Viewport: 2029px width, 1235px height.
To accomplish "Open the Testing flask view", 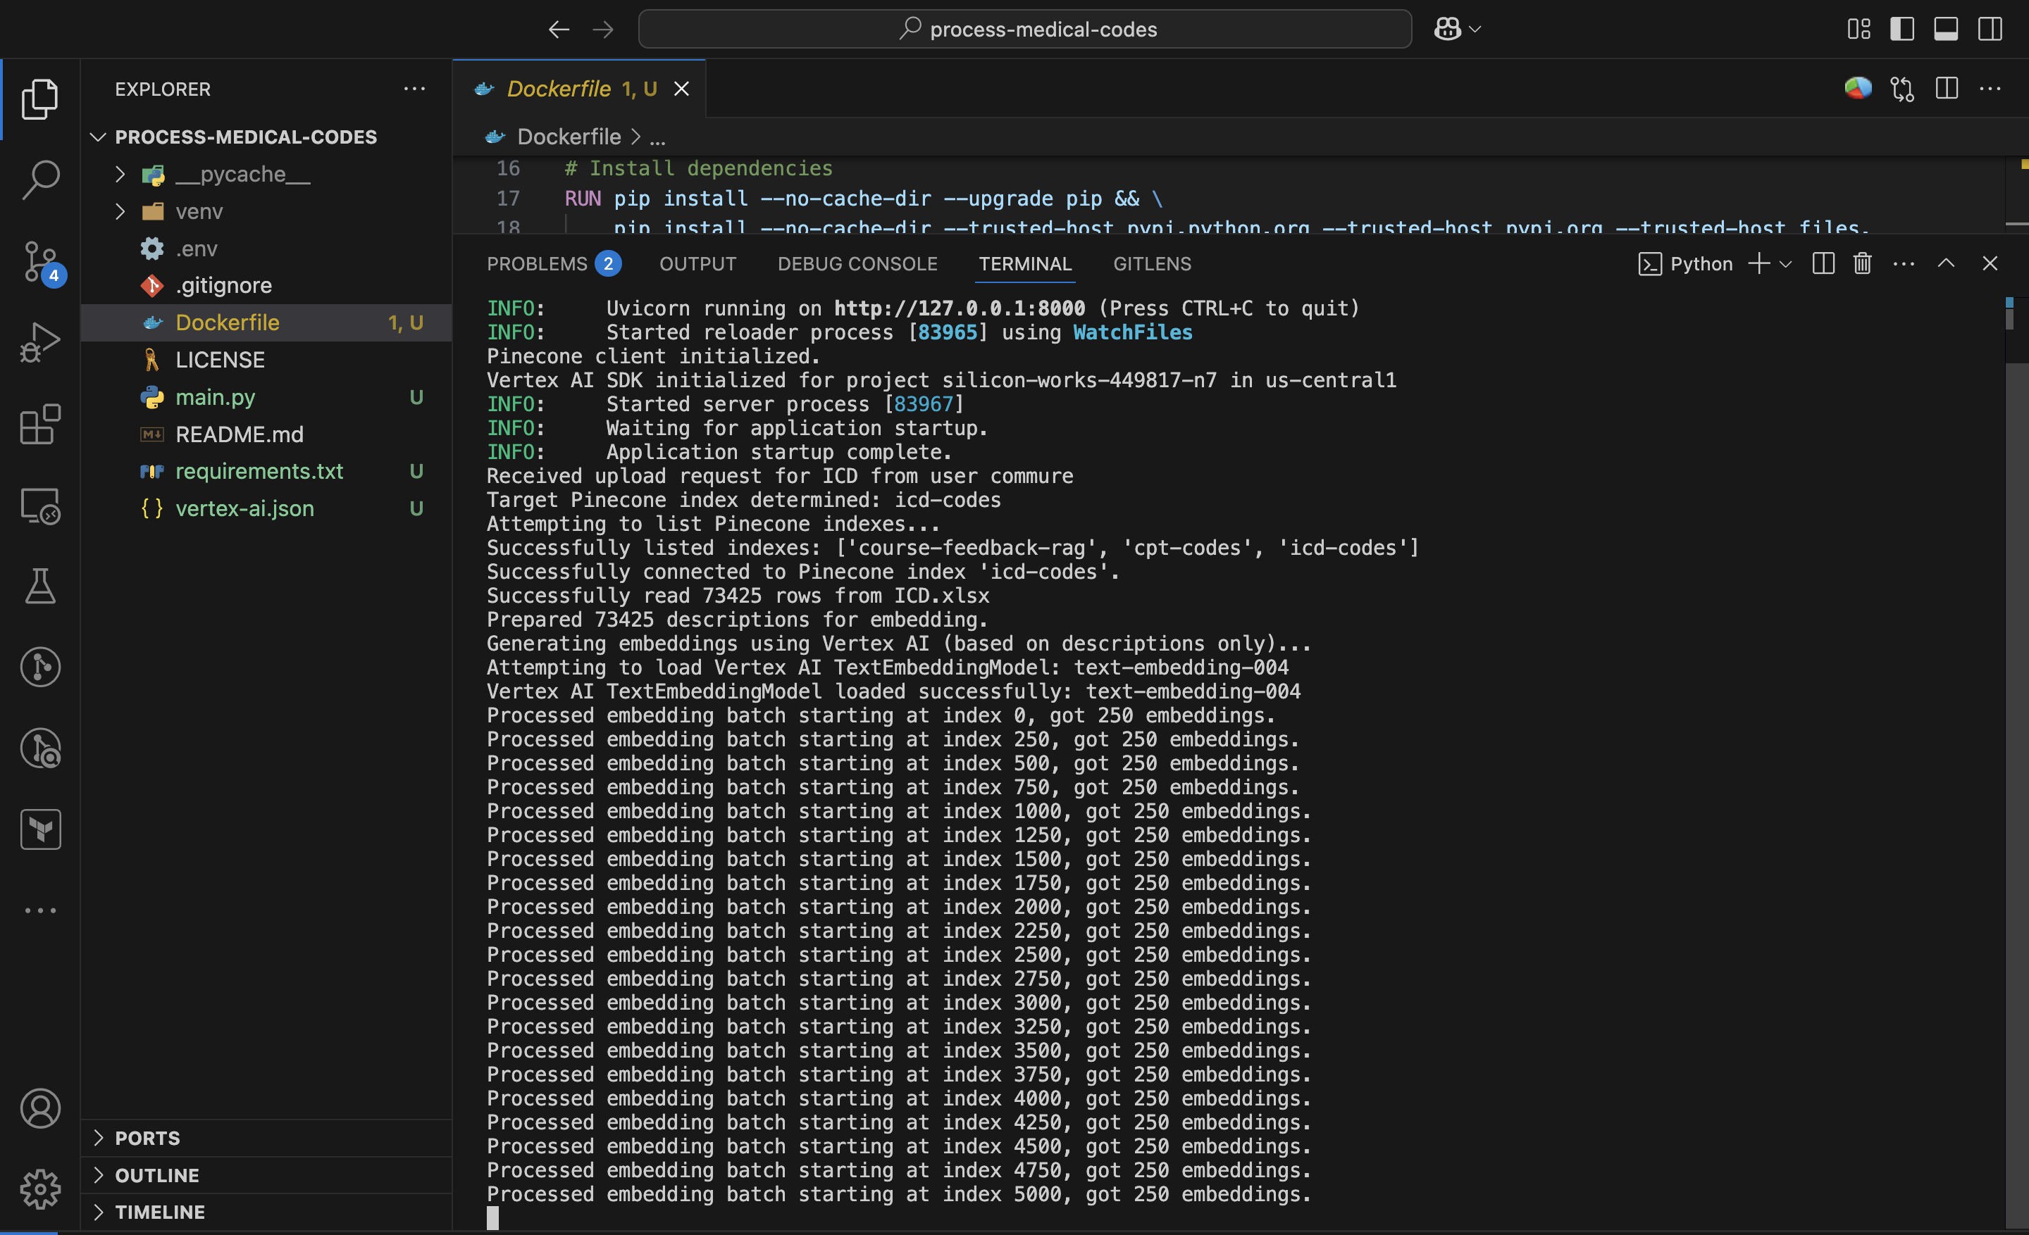I will (39, 586).
